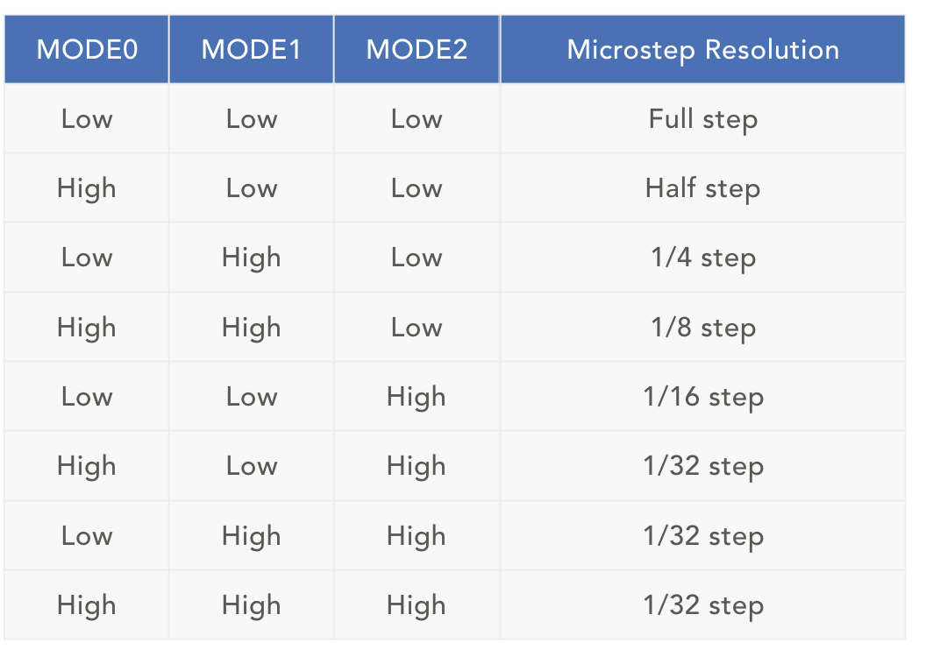
Task: Click MODE1 High in 1/4 step row
Action: point(252,258)
